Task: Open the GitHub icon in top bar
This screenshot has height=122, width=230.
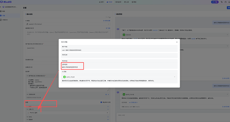Action: 225,2
